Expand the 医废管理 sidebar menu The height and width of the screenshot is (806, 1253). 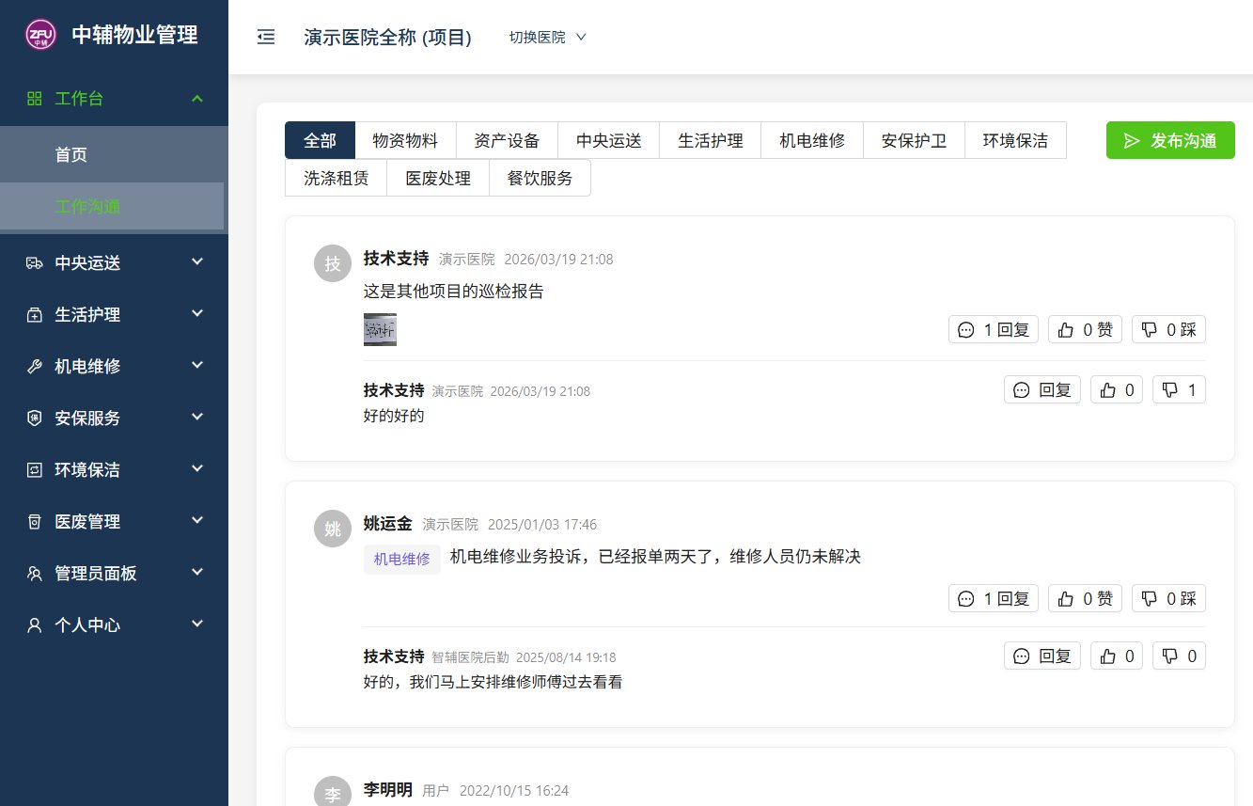click(x=114, y=522)
